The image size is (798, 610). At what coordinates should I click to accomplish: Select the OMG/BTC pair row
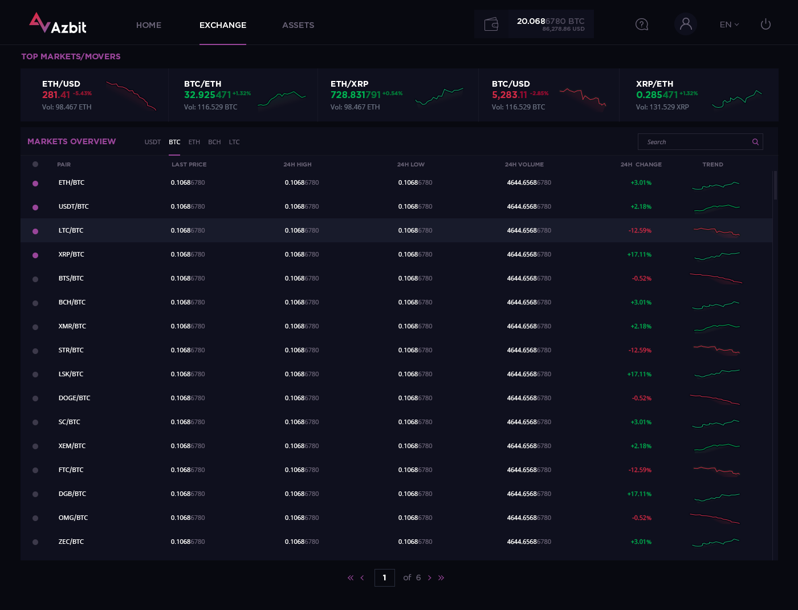397,518
